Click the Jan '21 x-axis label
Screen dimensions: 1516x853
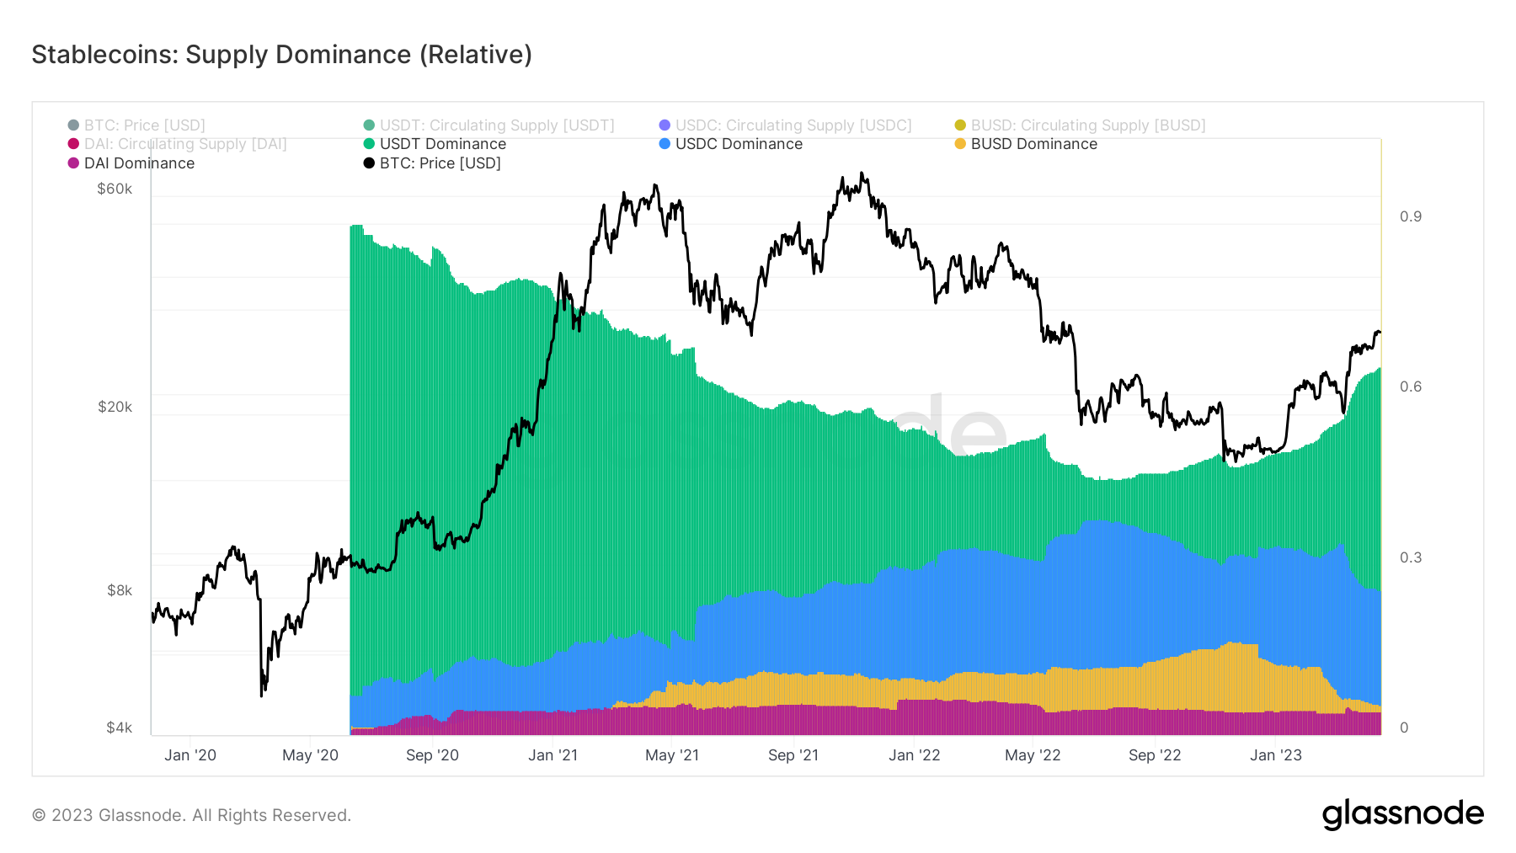[552, 755]
